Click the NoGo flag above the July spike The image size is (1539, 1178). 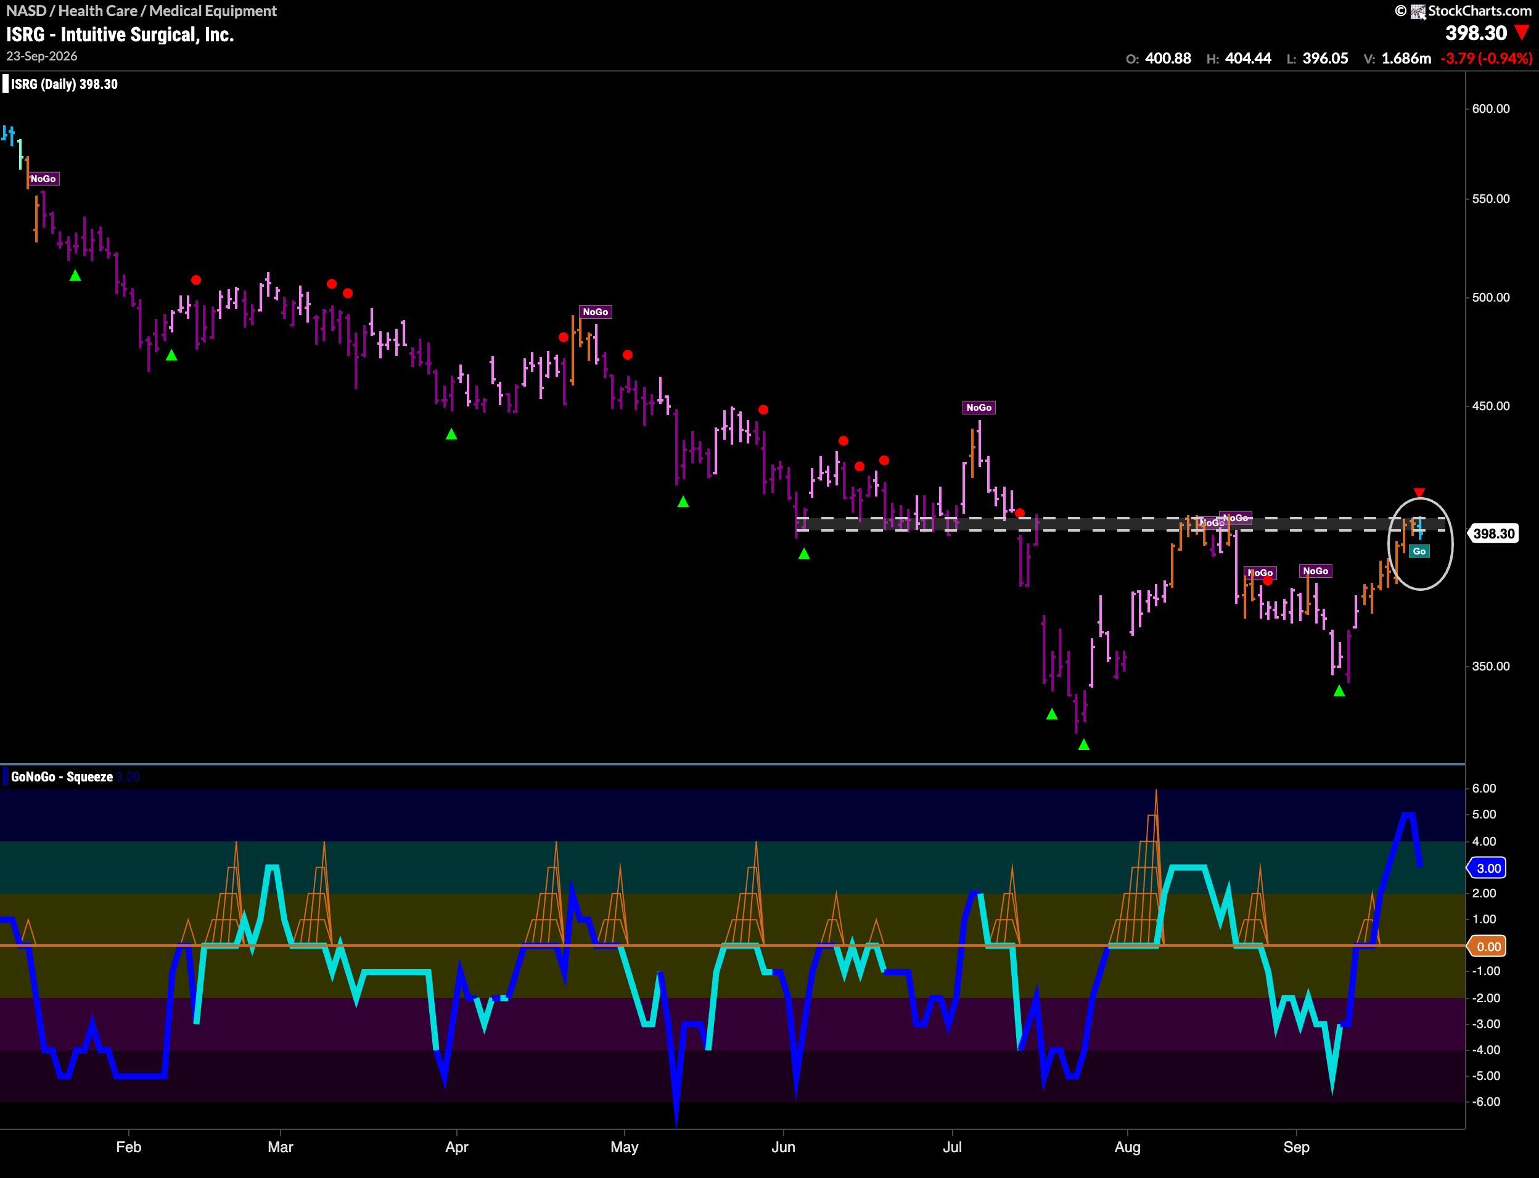pyautogui.click(x=979, y=408)
